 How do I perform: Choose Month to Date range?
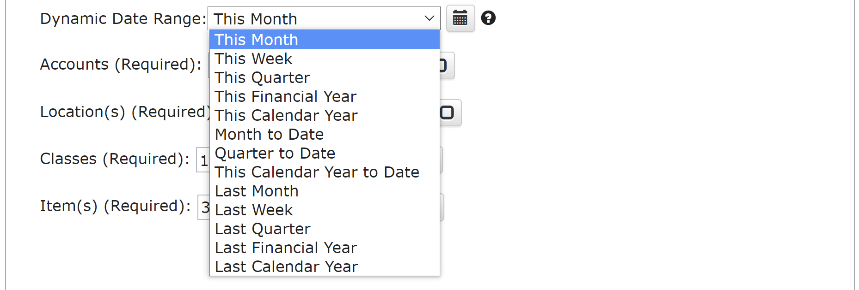(324, 134)
